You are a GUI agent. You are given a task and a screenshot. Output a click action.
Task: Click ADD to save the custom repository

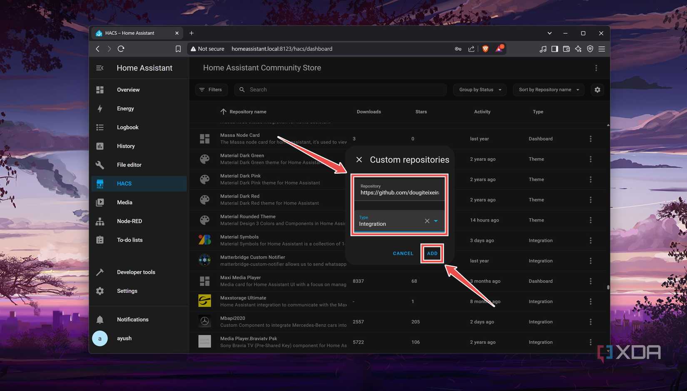[x=432, y=253]
